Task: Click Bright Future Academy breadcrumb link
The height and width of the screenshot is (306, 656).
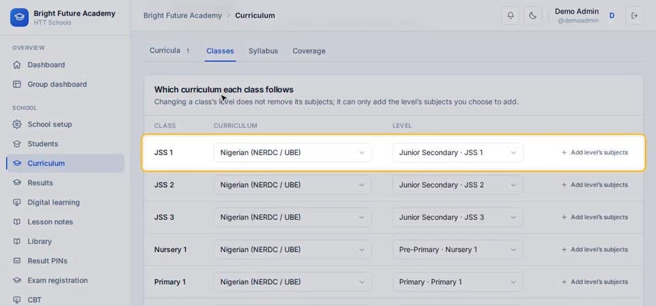Action: click(182, 16)
